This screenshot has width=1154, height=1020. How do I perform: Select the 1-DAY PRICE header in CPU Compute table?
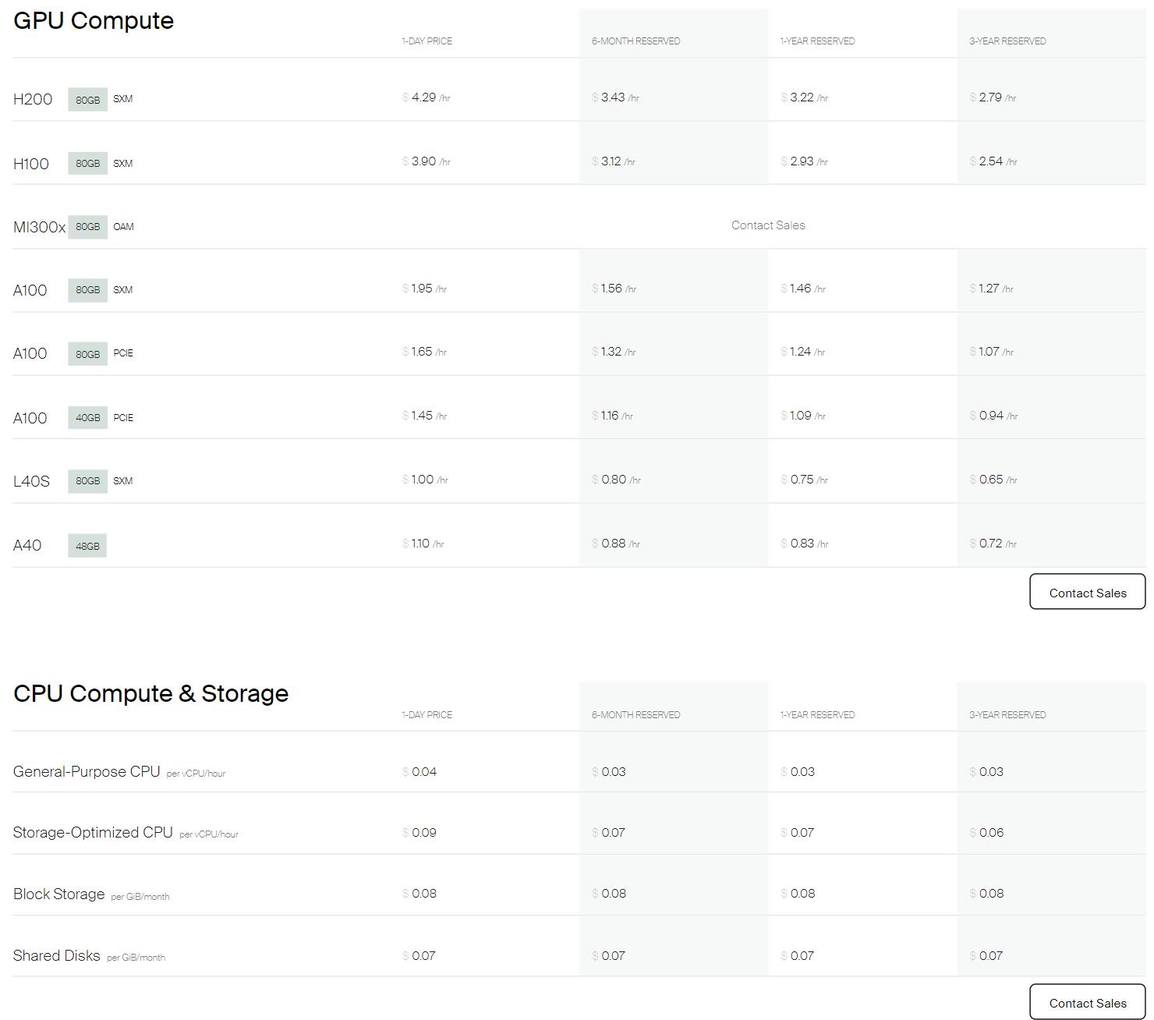click(427, 715)
